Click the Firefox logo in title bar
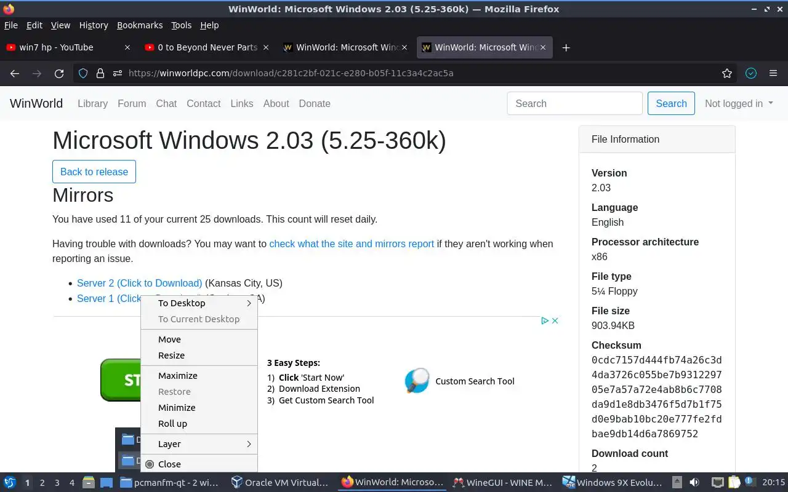This screenshot has height=492, width=788. tap(9, 9)
